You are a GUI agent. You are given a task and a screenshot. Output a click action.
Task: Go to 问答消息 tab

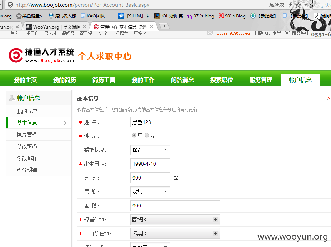tap(182, 80)
